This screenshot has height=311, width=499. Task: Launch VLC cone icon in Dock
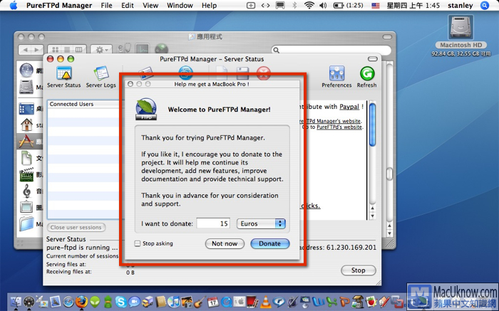pos(266,301)
